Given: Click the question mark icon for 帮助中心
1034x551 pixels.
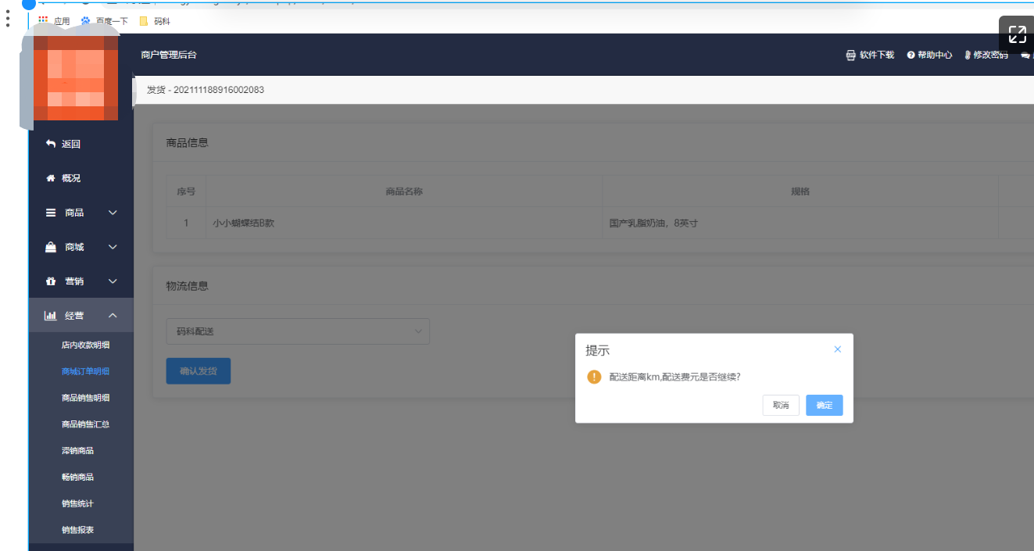Looking at the screenshot, I should 911,55.
